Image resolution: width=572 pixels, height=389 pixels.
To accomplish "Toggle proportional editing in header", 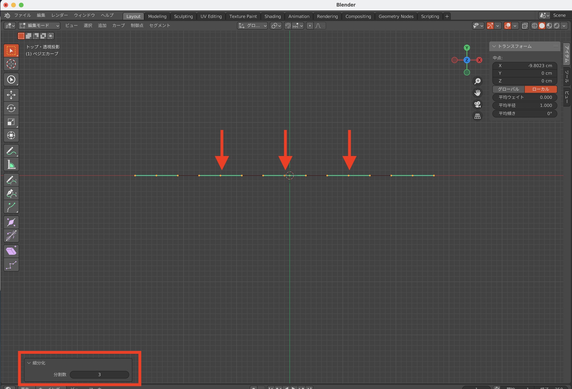I will pos(310,26).
